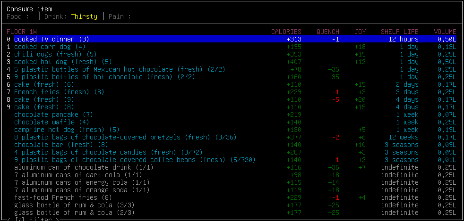Image resolution: width=464 pixels, height=221 pixels.
Task: Click the VOLUME column header
Action: tap(445, 32)
